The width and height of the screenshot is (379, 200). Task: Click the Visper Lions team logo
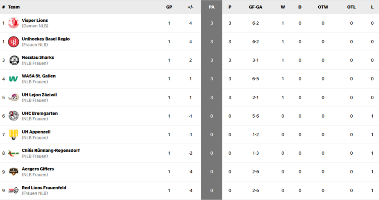point(14,23)
